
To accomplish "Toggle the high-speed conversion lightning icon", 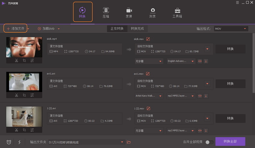I will click(19, 142).
